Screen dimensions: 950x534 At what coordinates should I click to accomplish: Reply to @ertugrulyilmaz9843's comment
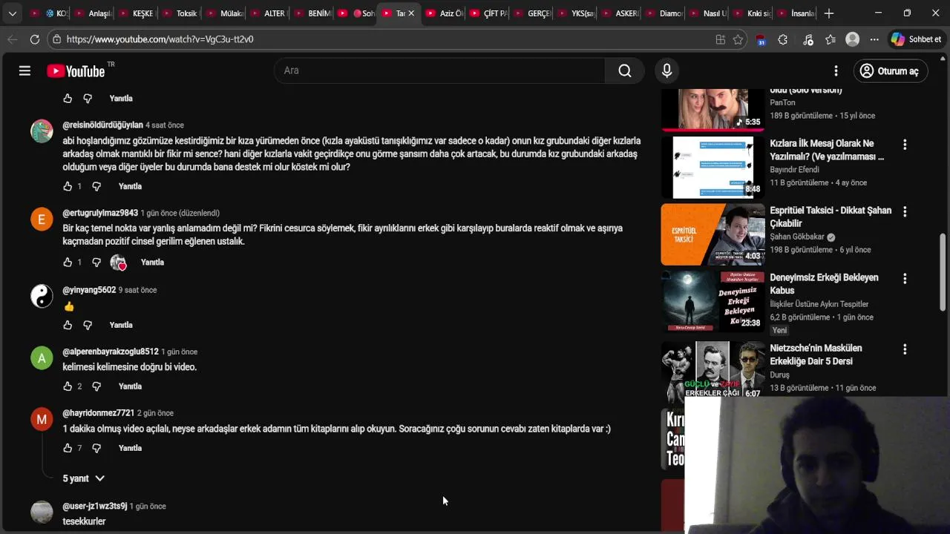tap(152, 263)
